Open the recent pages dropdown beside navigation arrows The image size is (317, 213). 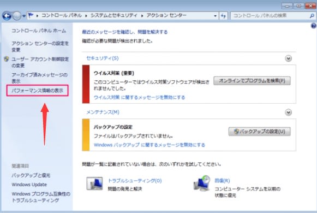24,16
